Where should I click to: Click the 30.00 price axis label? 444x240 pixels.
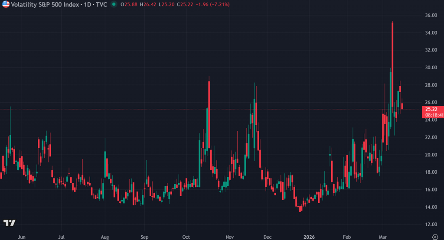pyautogui.click(x=431, y=68)
